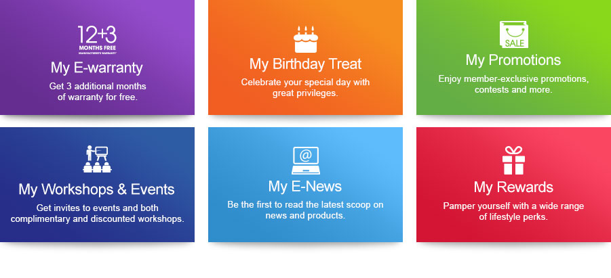Click the SALE shopping bag icon
This screenshot has width=611, height=278.
[x=513, y=36]
